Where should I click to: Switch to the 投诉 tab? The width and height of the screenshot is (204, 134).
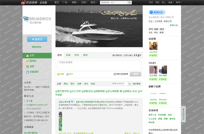click(x=77, y=55)
